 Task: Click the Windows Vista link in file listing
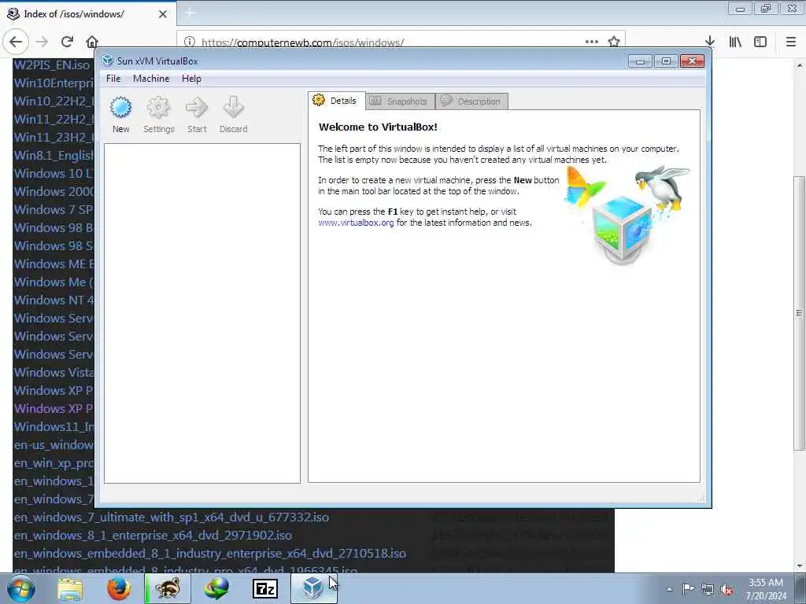coord(54,372)
